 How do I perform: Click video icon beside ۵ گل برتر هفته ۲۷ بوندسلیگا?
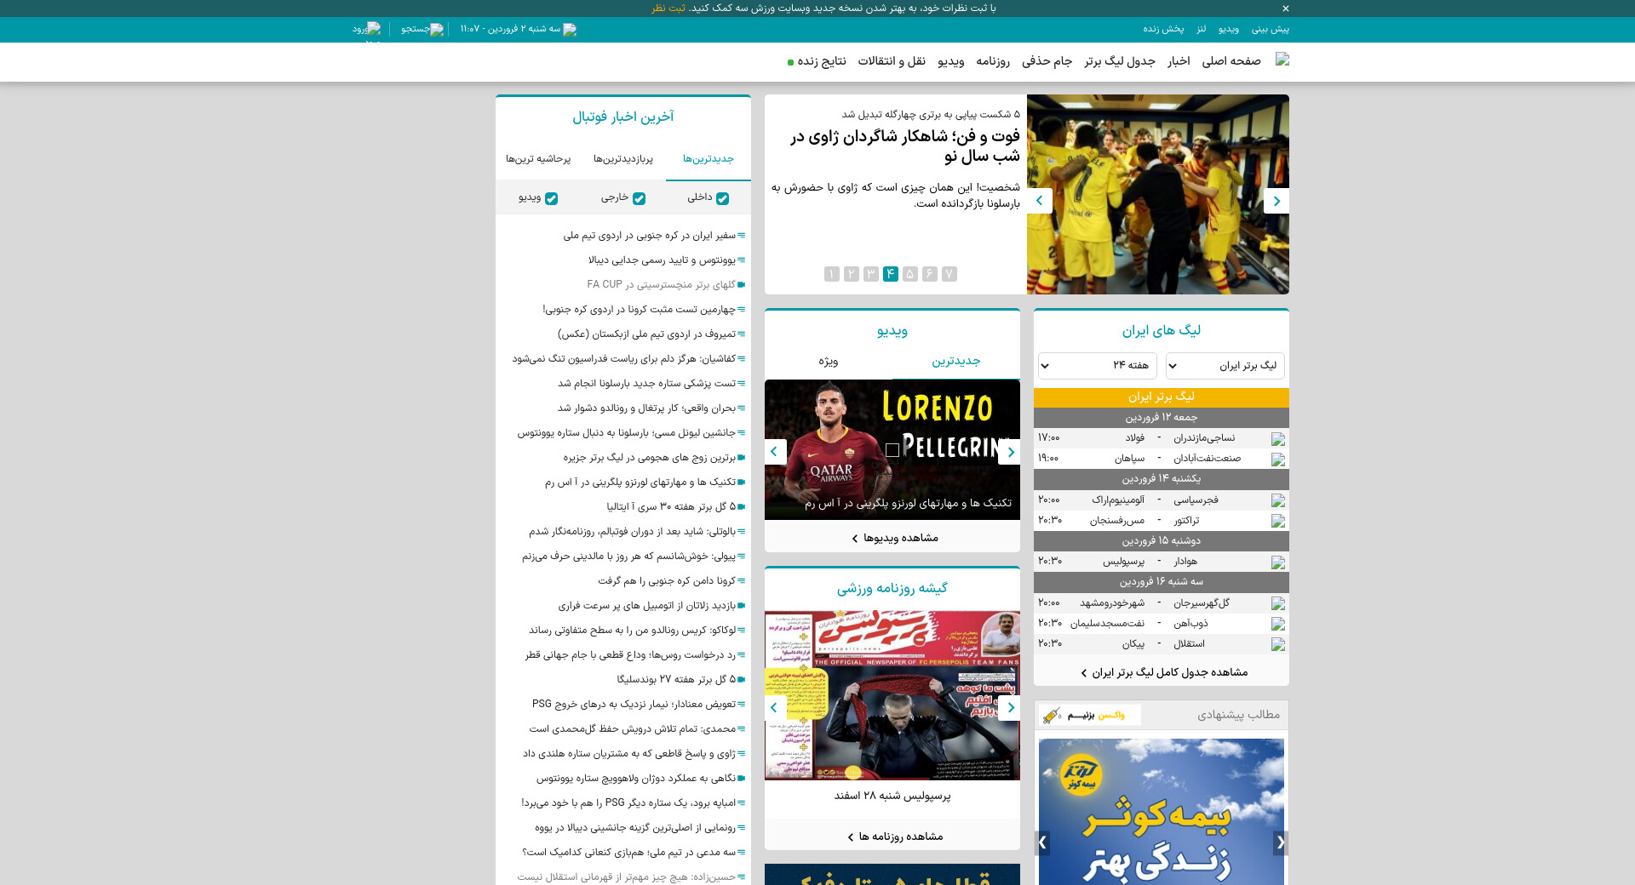coord(742,680)
